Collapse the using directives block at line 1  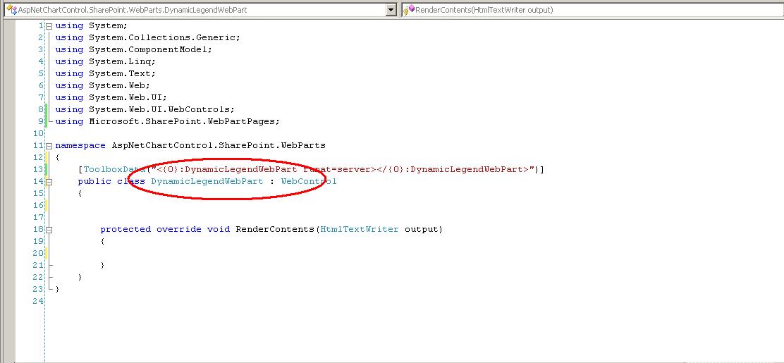coord(49,25)
